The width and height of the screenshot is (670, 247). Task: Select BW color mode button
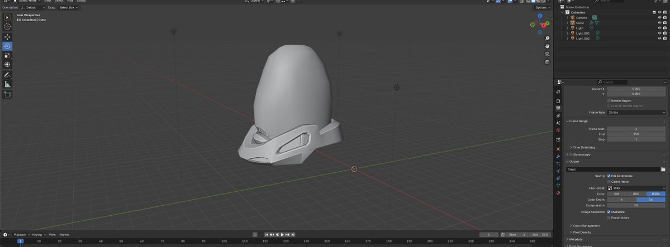616,194
